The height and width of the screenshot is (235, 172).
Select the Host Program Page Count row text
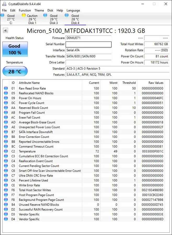point(36,195)
